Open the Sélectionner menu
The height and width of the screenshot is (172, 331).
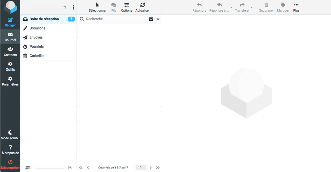pos(98,7)
